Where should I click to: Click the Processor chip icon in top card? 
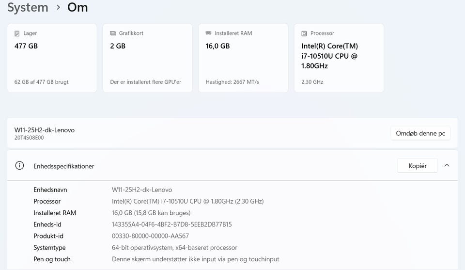point(304,33)
